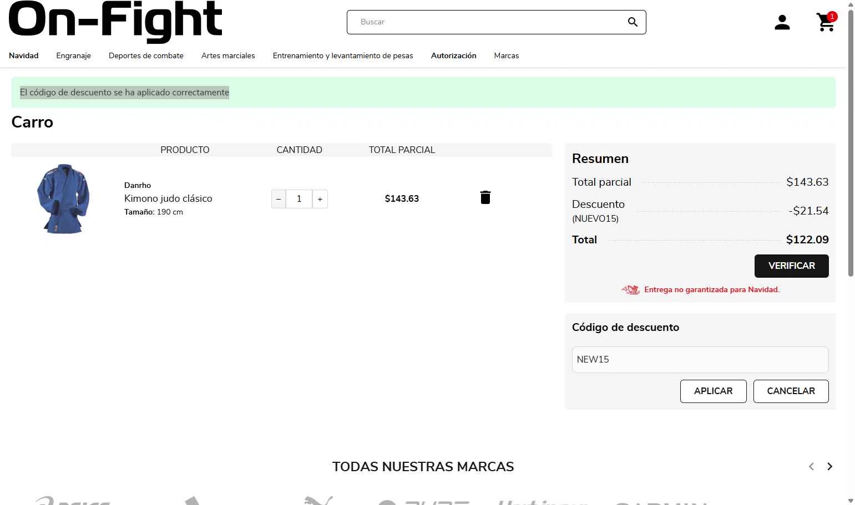Open the Kimono judo clásico product link
Image resolution: width=855 pixels, height=505 pixels.
pos(168,198)
